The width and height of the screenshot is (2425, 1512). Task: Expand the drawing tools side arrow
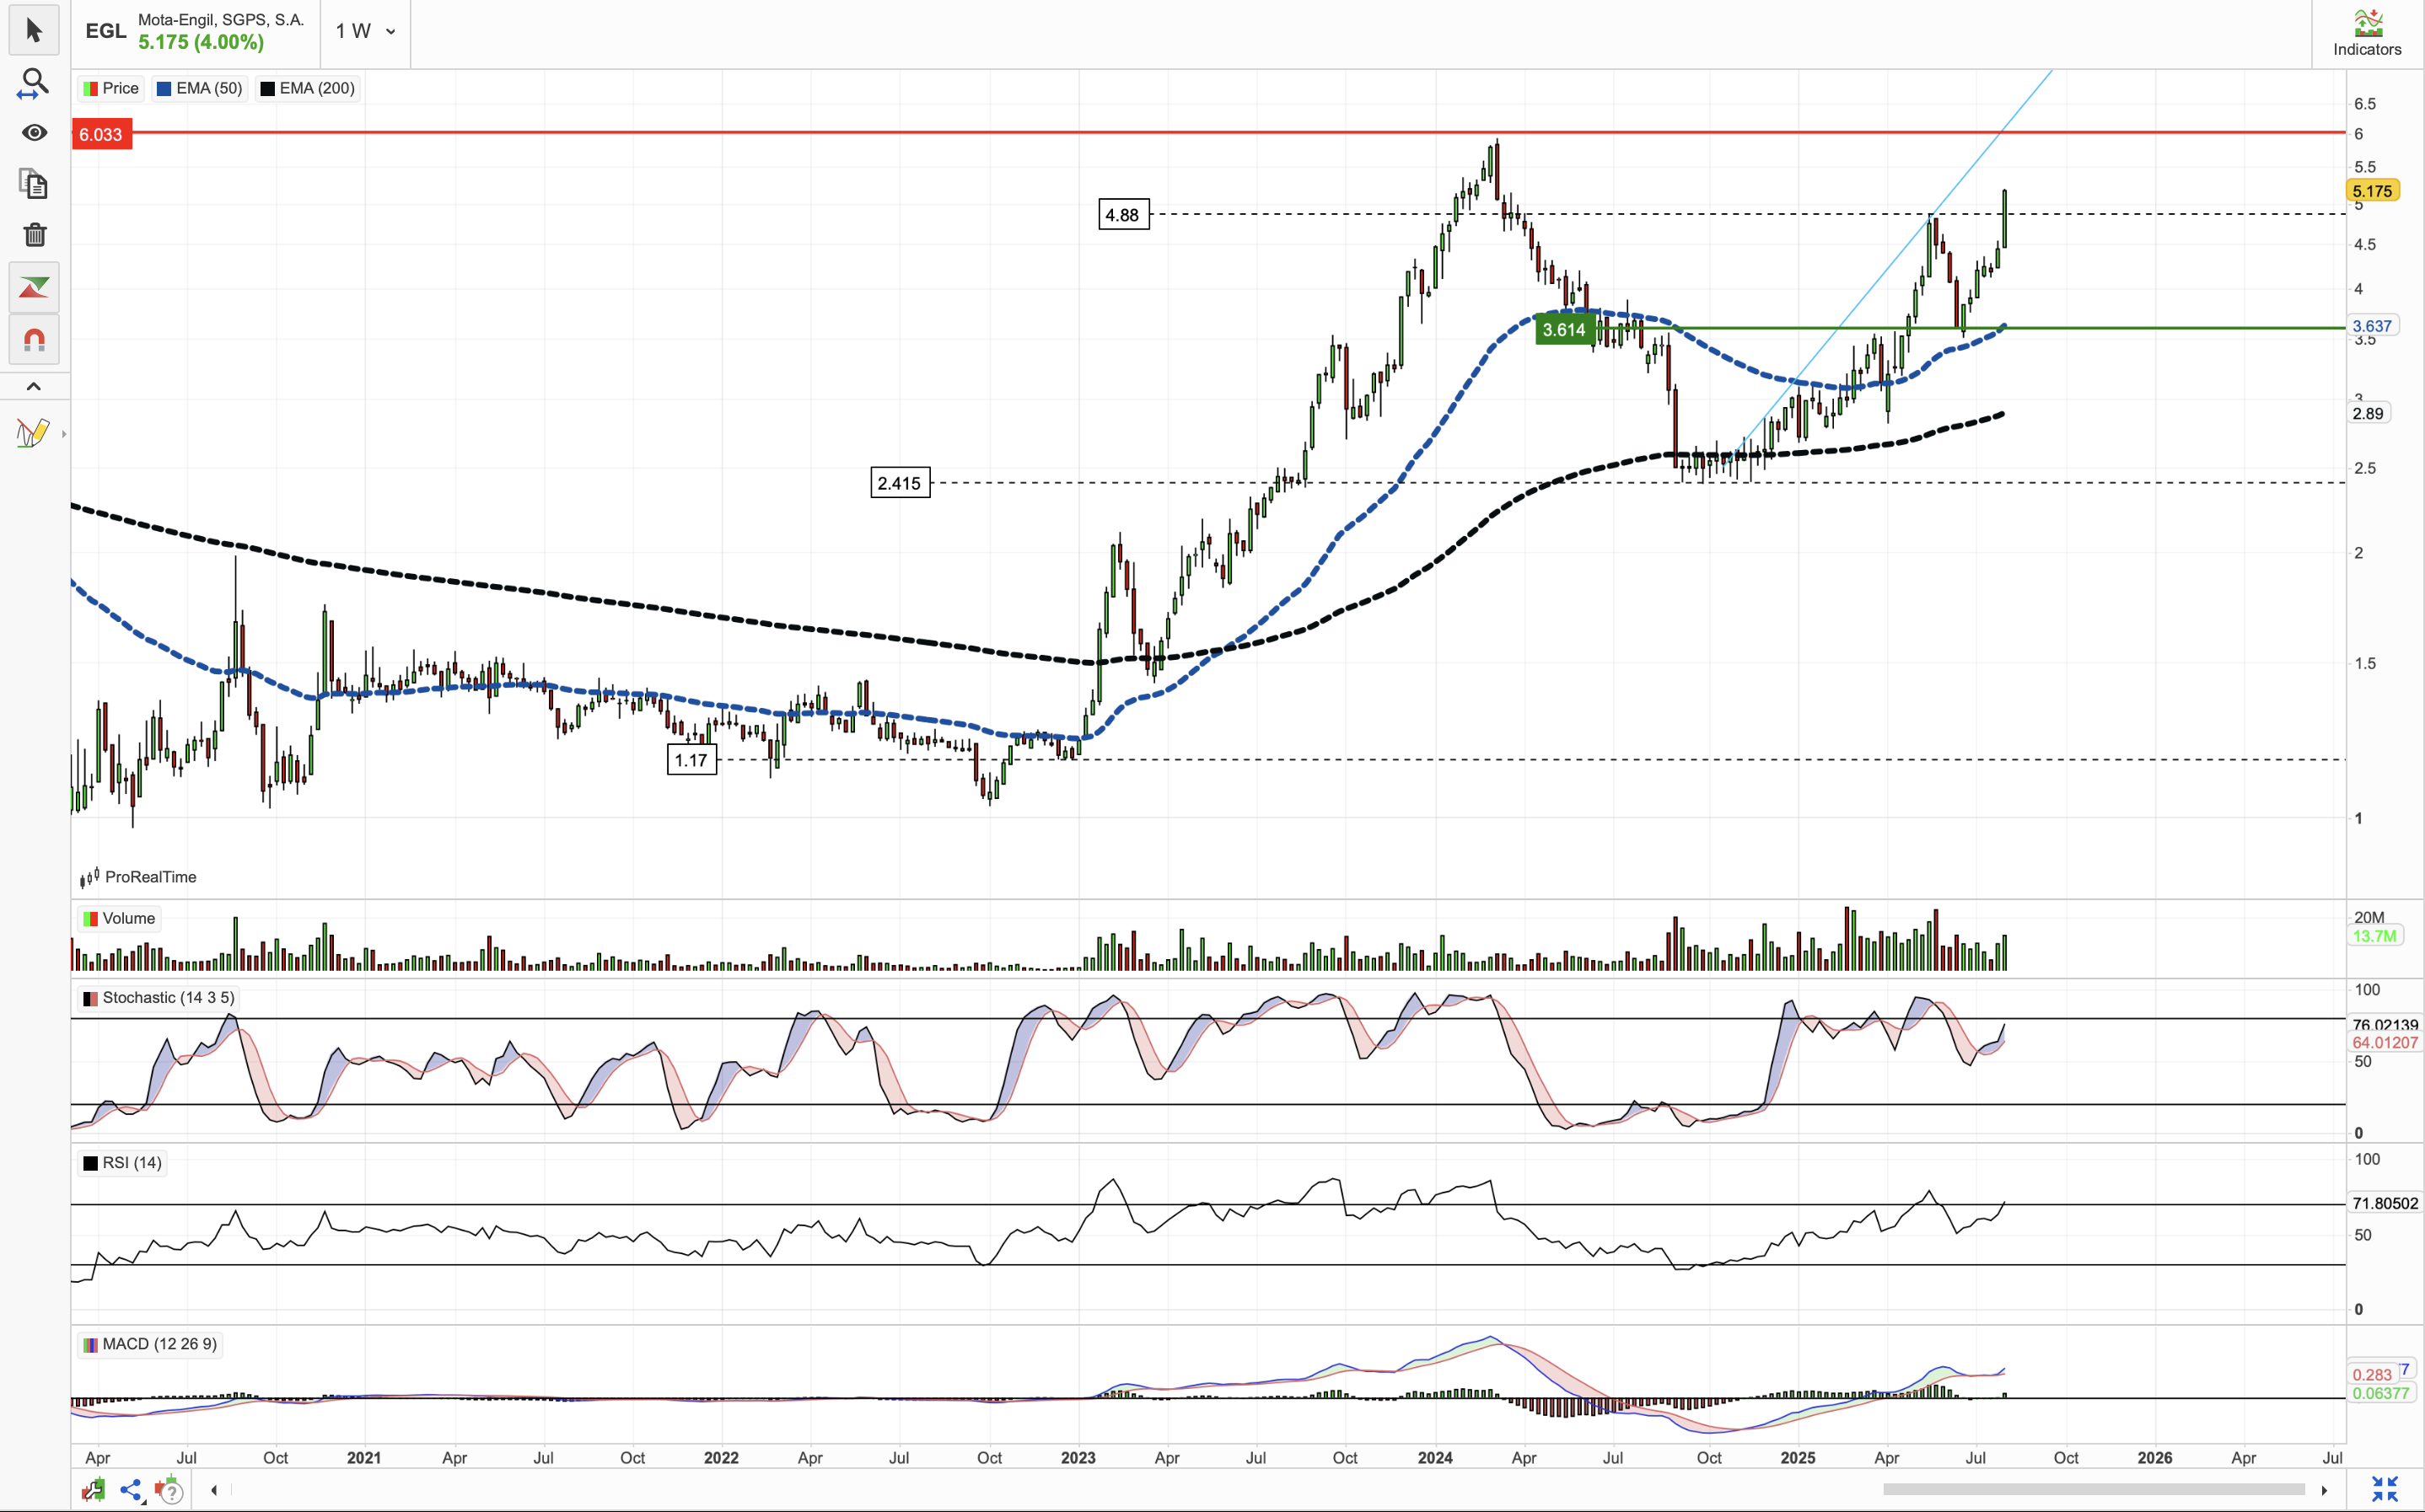[x=64, y=434]
